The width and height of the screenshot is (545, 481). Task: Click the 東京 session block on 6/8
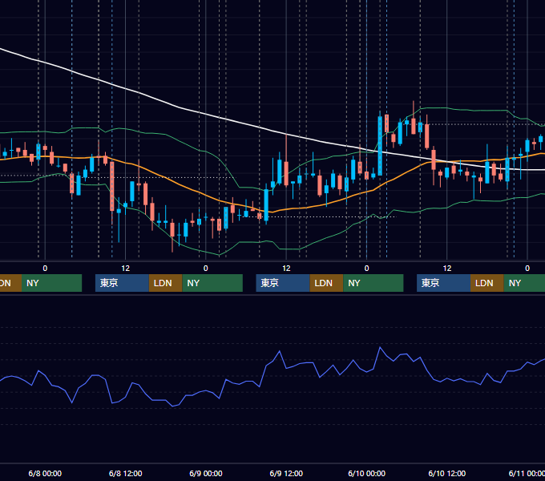pyautogui.click(x=122, y=283)
